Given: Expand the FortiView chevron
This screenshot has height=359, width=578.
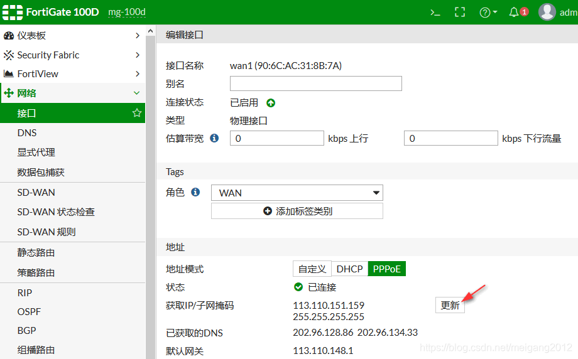Looking at the screenshot, I should click(138, 73).
